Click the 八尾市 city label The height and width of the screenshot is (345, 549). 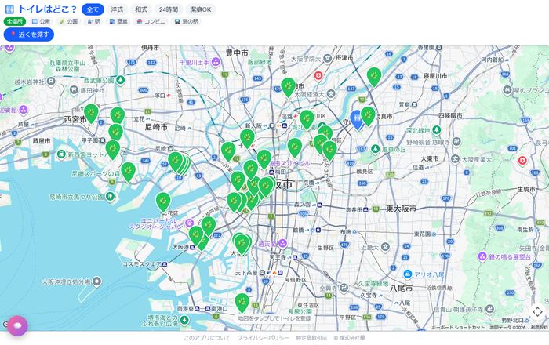tap(401, 289)
